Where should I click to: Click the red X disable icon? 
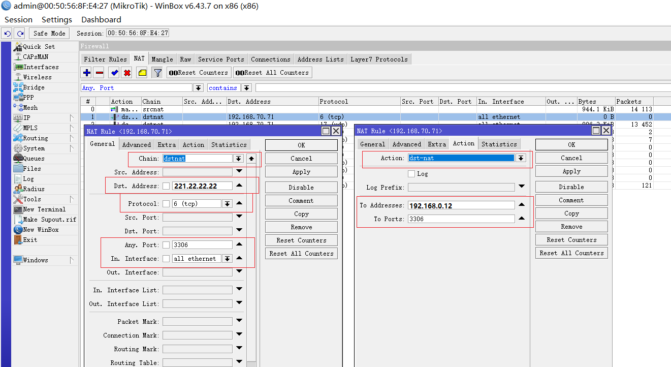pyautogui.click(x=127, y=73)
